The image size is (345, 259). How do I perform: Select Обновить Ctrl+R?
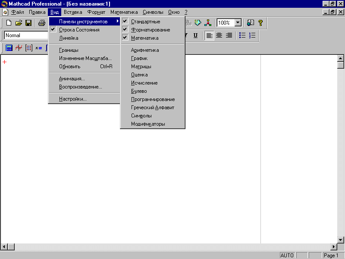click(x=84, y=66)
